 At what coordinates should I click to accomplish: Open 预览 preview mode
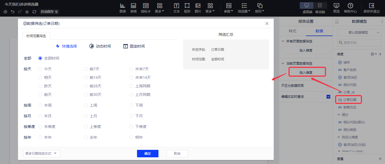[x=336, y=8]
